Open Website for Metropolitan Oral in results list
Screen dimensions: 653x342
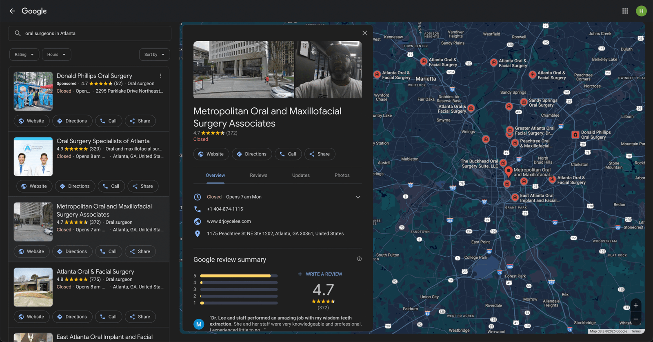(x=31, y=251)
